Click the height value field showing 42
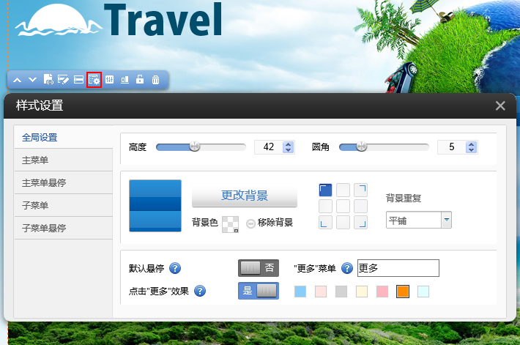Image resolution: width=520 pixels, height=345 pixels. (268, 147)
